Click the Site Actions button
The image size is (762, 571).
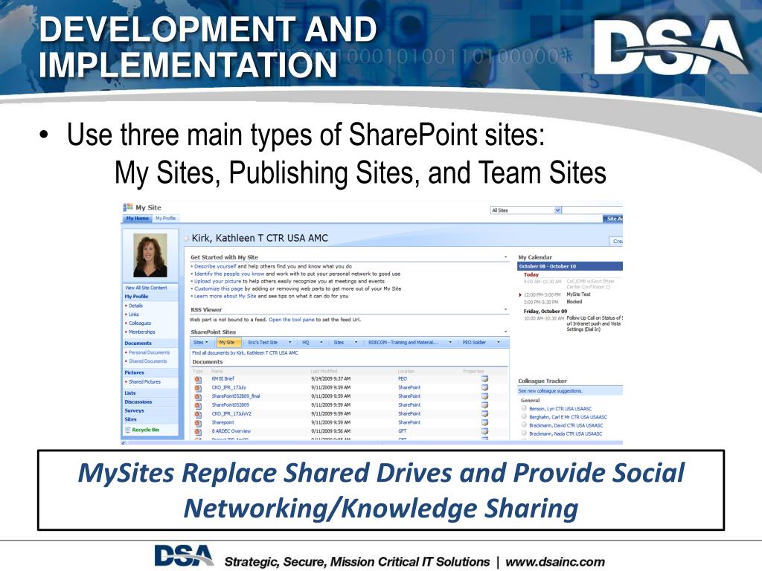[613, 219]
